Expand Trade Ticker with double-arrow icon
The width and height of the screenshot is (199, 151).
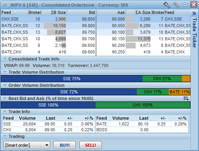pyautogui.click(x=194, y=13)
